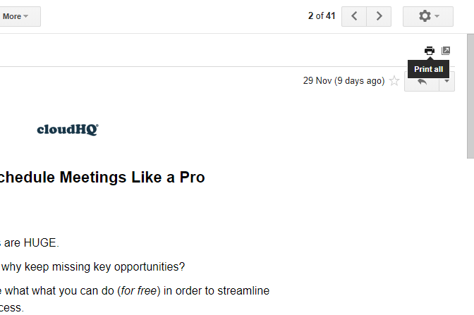474x315 pixels.
Task: Go to the older conversation arrow
Action: pyautogui.click(x=379, y=16)
